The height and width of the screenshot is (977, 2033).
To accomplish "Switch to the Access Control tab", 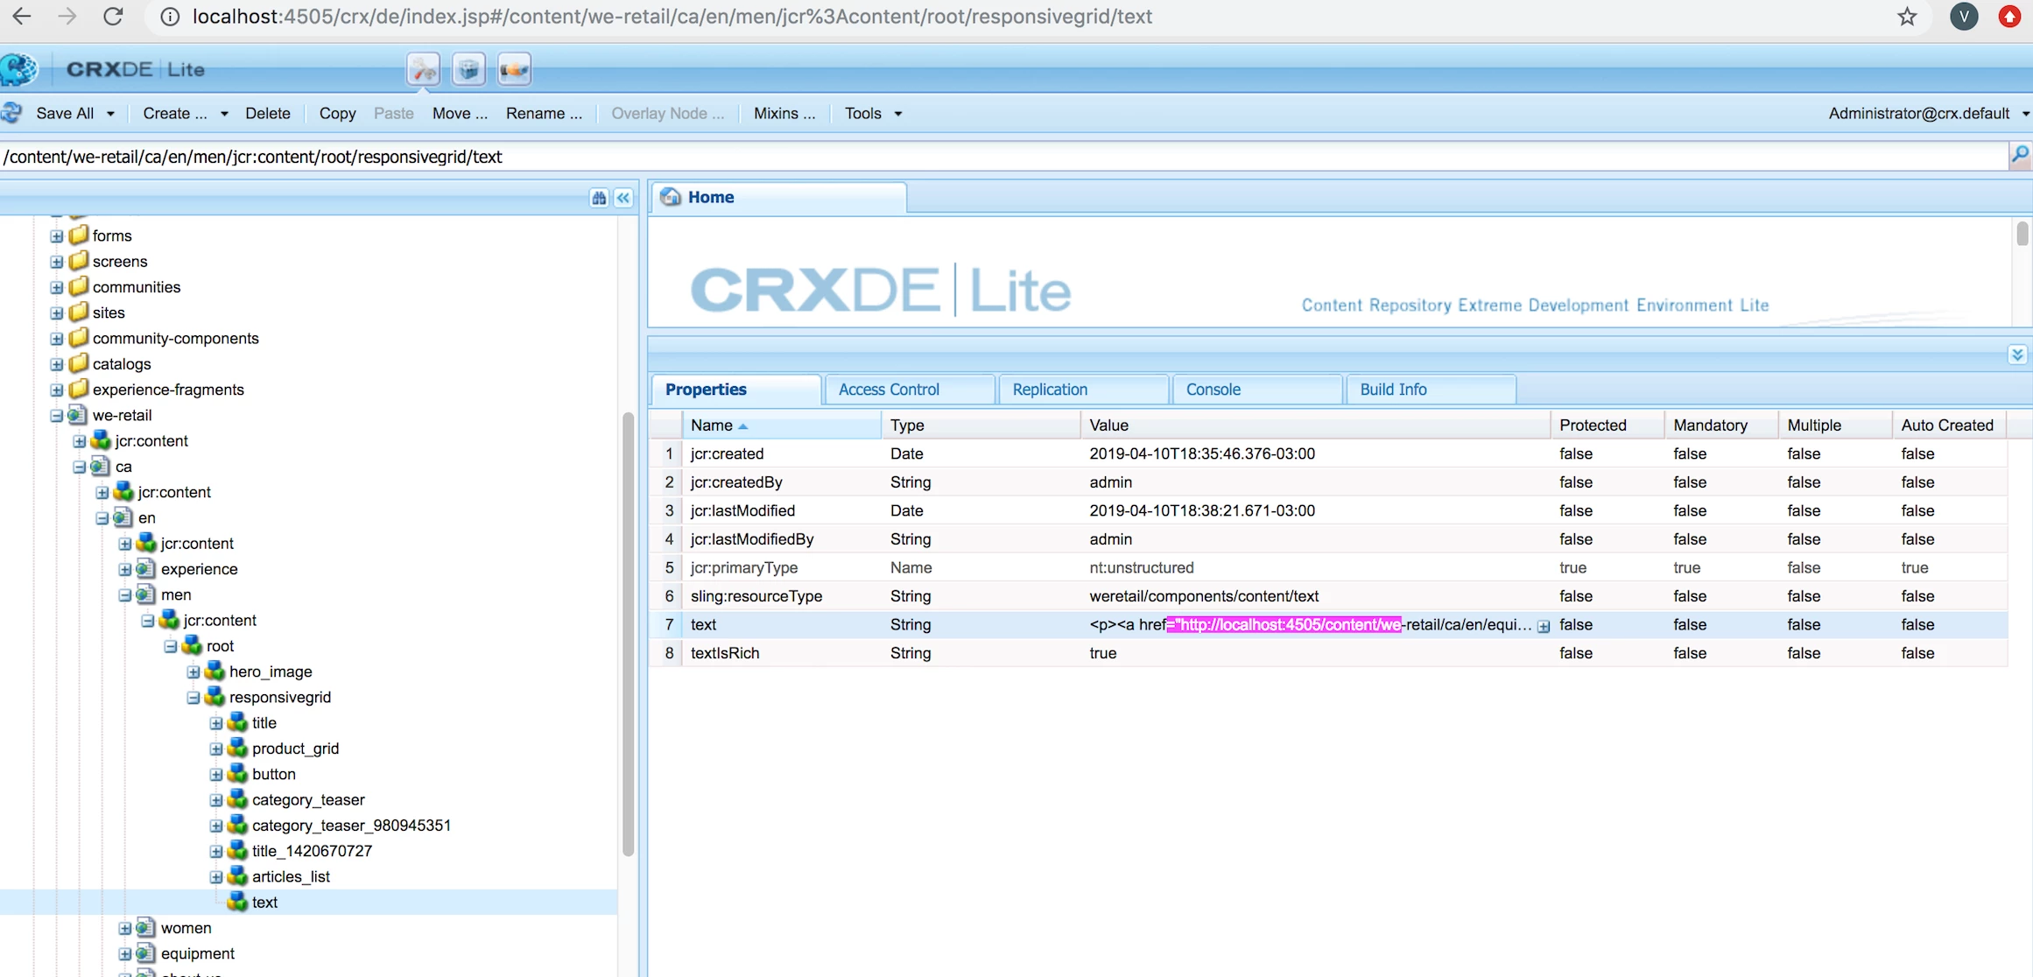I will click(x=889, y=390).
